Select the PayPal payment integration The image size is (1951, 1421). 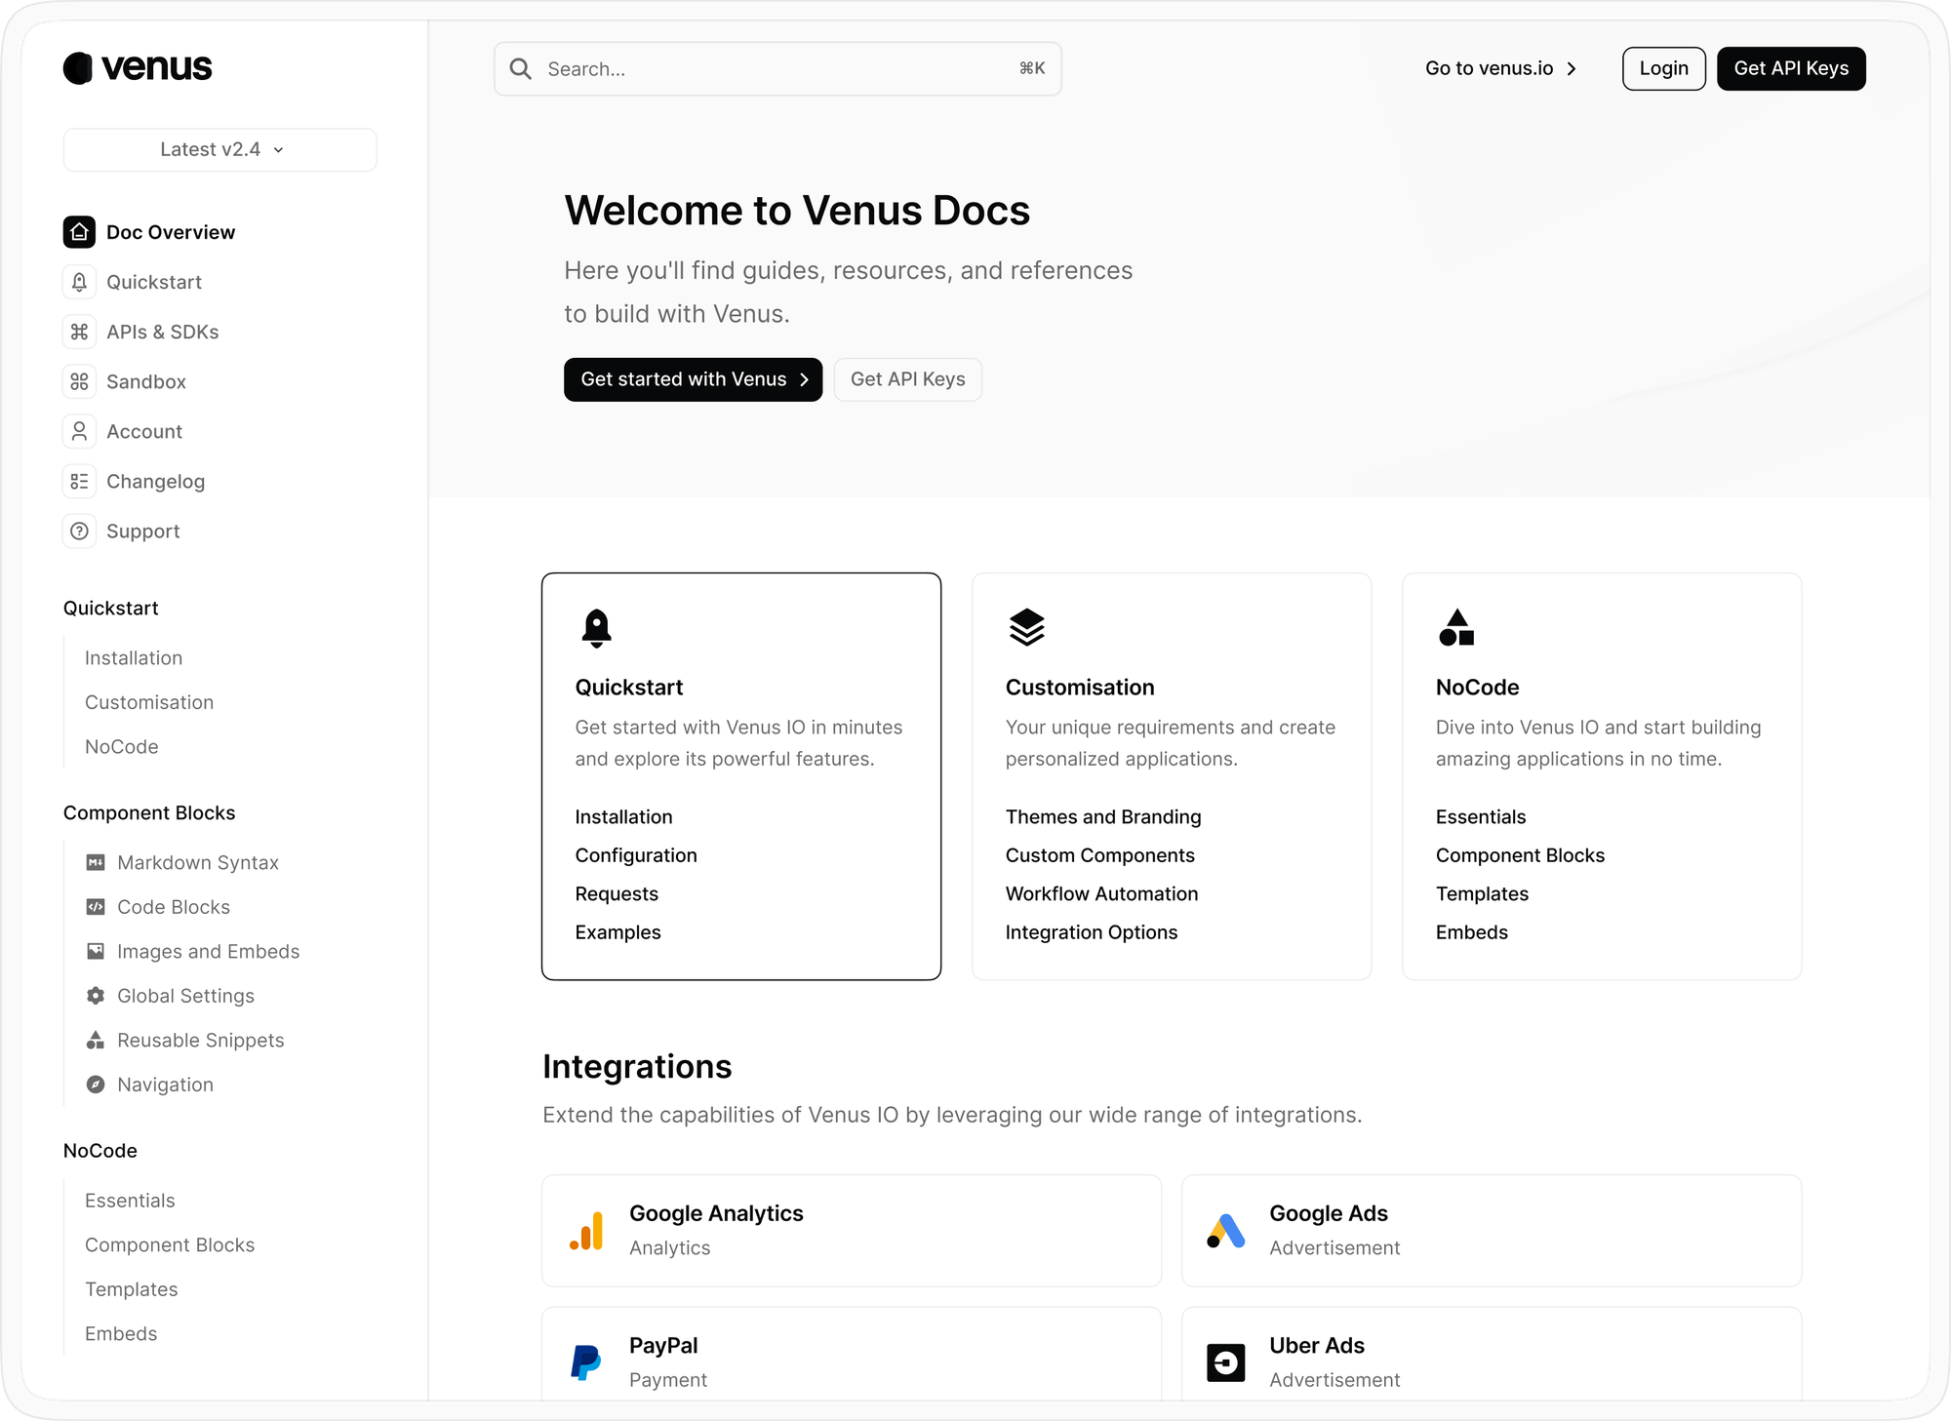click(851, 1362)
